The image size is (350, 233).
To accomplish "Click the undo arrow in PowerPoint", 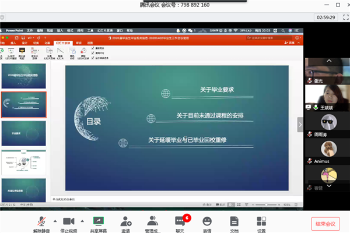I will 30,38.
